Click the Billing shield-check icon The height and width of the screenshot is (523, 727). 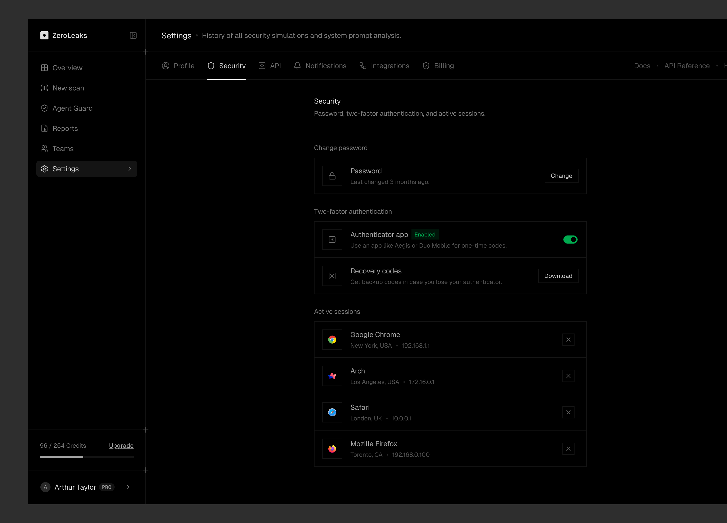(426, 66)
